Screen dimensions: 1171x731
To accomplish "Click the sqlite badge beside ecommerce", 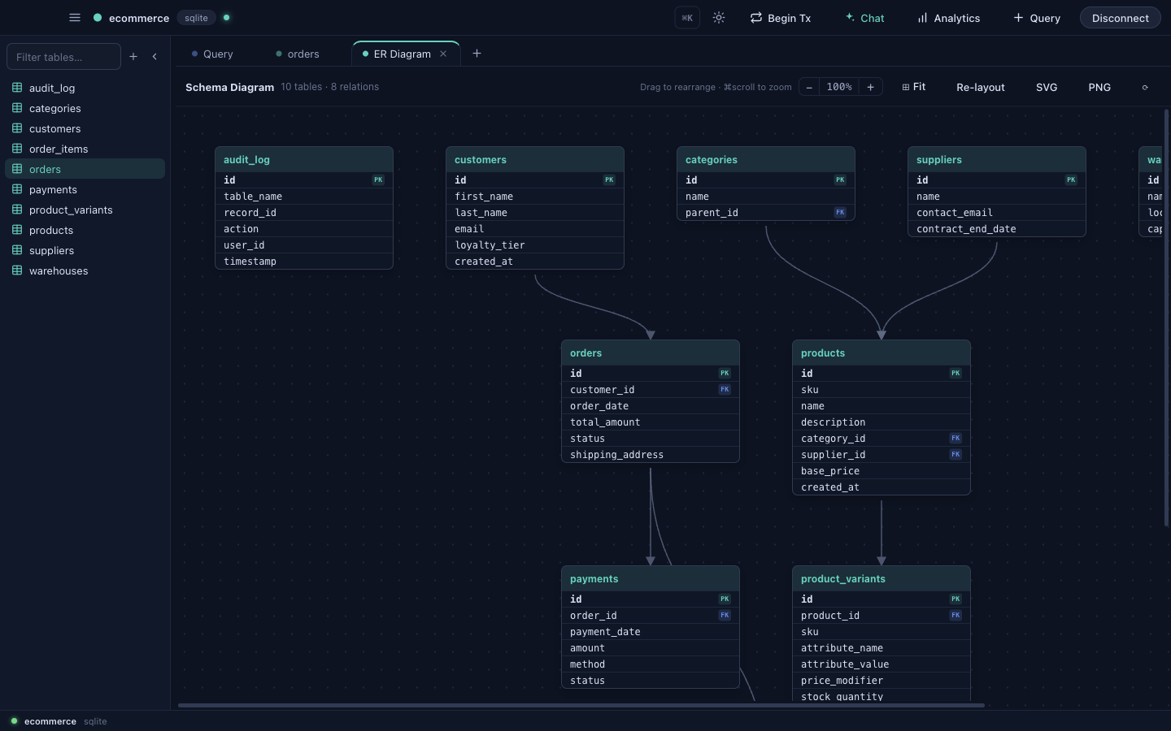I will coord(196,18).
